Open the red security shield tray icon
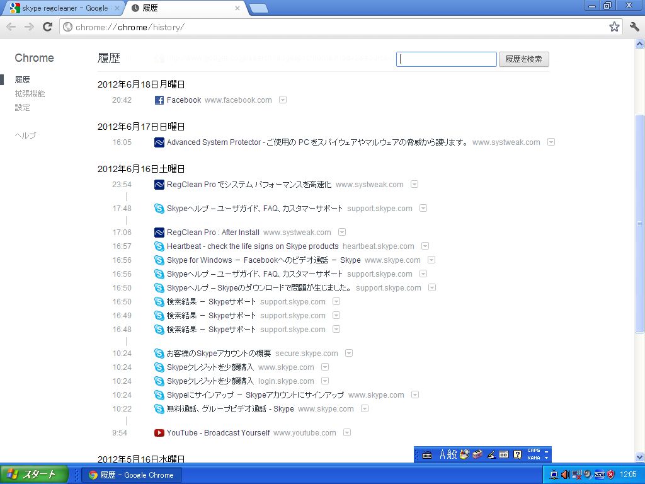 pyautogui.click(x=610, y=475)
